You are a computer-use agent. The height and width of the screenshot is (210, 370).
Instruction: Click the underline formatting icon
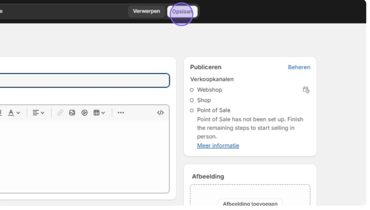coord(1,112)
